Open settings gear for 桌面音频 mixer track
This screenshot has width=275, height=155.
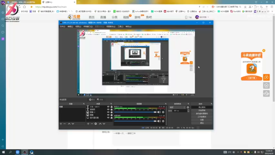coord(163,121)
